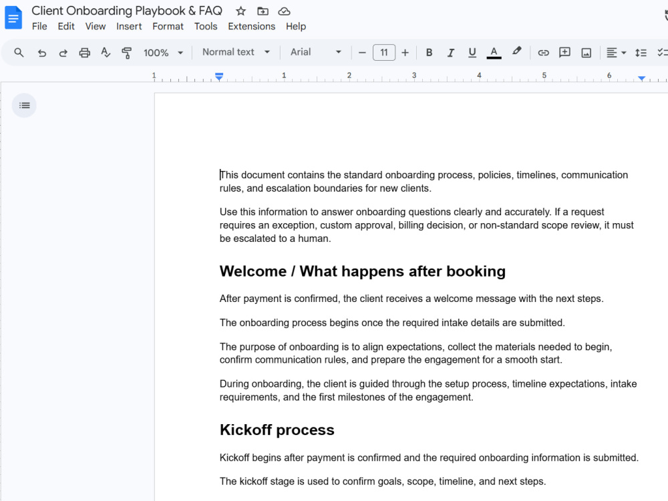Click the font size field showing 11

[x=384, y=52]
